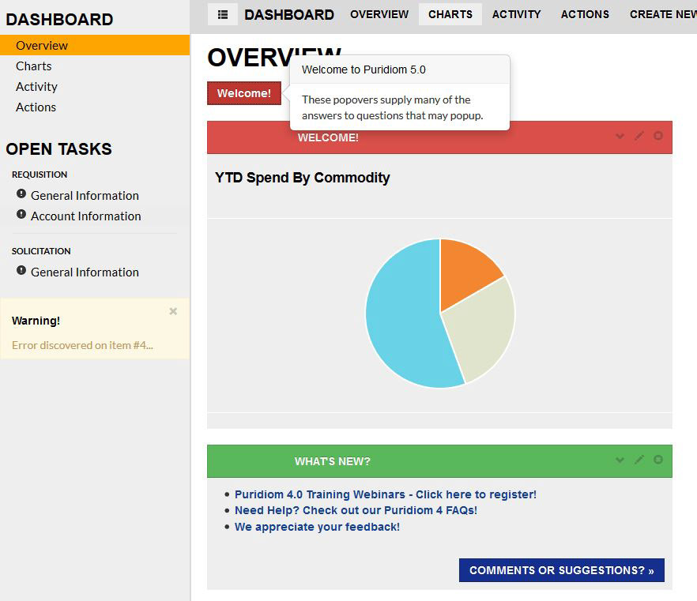Switch to ACTIONS in top navigation
Screen dimensions: 697x601
[x=585, y=14]
